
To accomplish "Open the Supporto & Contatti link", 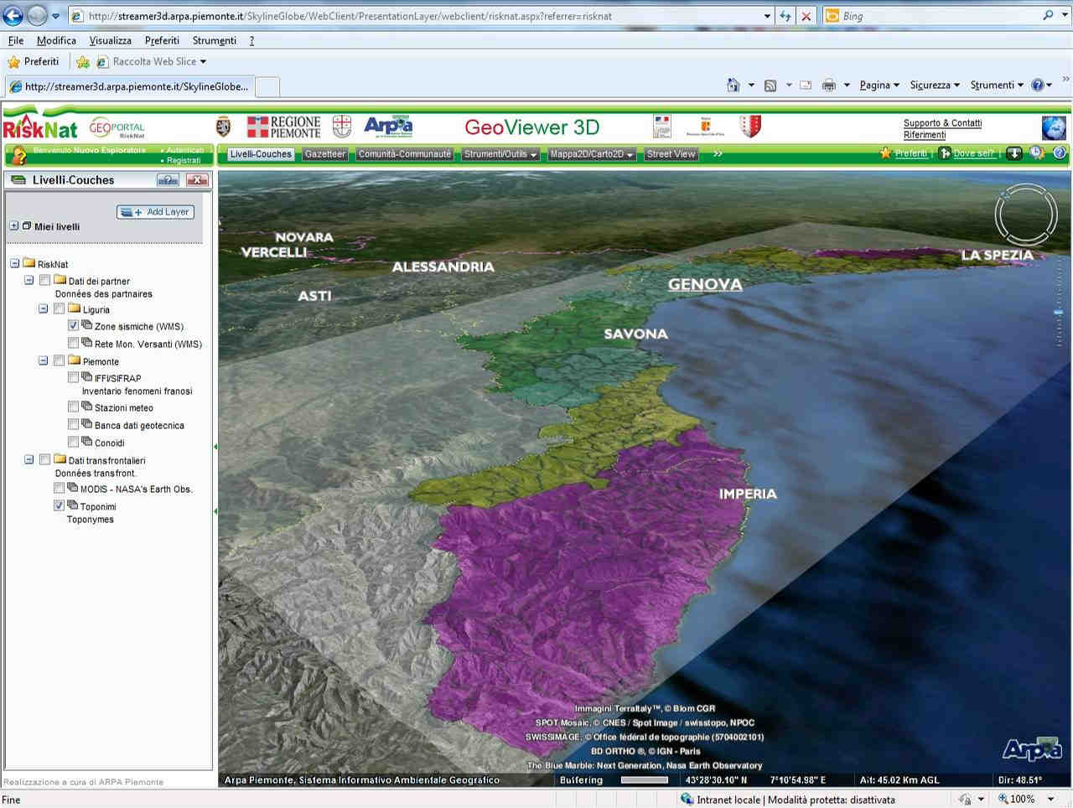I will (942, 123).
